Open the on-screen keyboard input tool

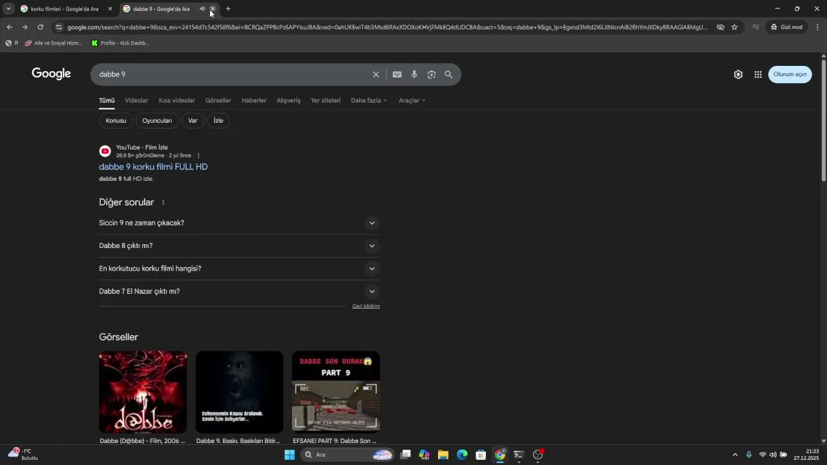point(397,74)
